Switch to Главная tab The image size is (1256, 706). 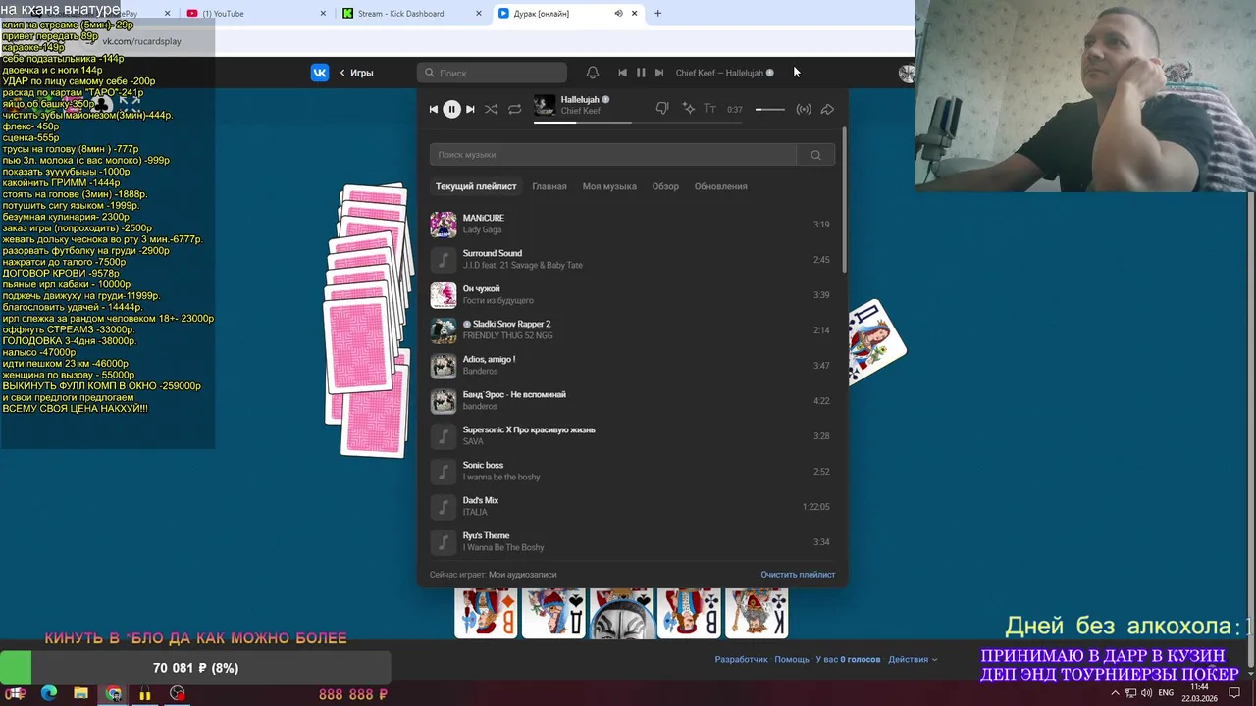[549, 186]
